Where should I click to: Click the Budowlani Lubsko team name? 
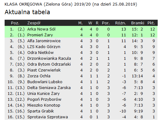point(45,82)
